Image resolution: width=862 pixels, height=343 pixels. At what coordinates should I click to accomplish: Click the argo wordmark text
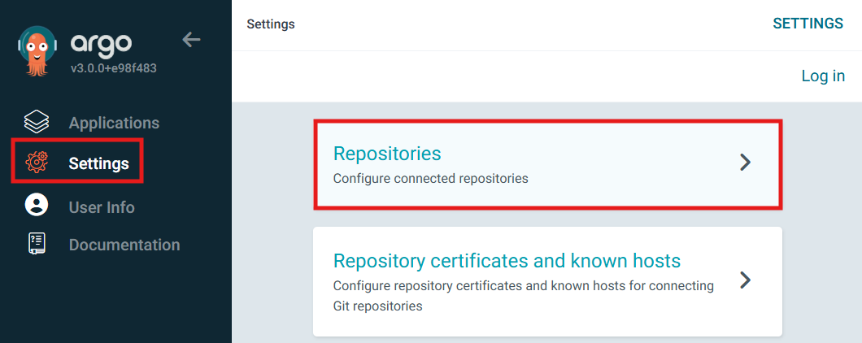tap(101, 45)
